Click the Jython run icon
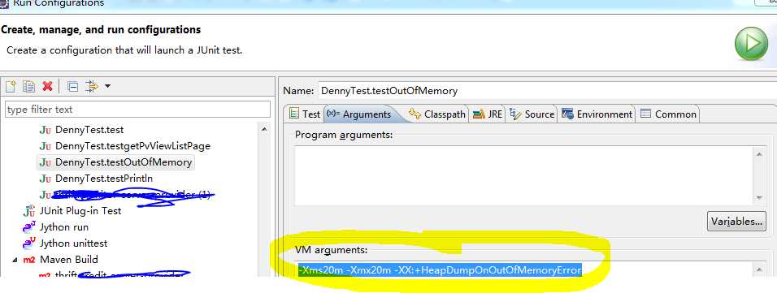The height and width of the screenshot is (293, 777). pos(29,227)
